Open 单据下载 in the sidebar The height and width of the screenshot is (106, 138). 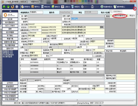10,39
